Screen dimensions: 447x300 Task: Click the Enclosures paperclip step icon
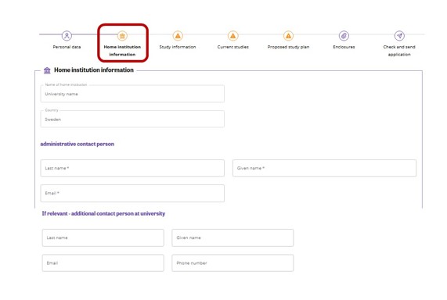click(344, 36)
